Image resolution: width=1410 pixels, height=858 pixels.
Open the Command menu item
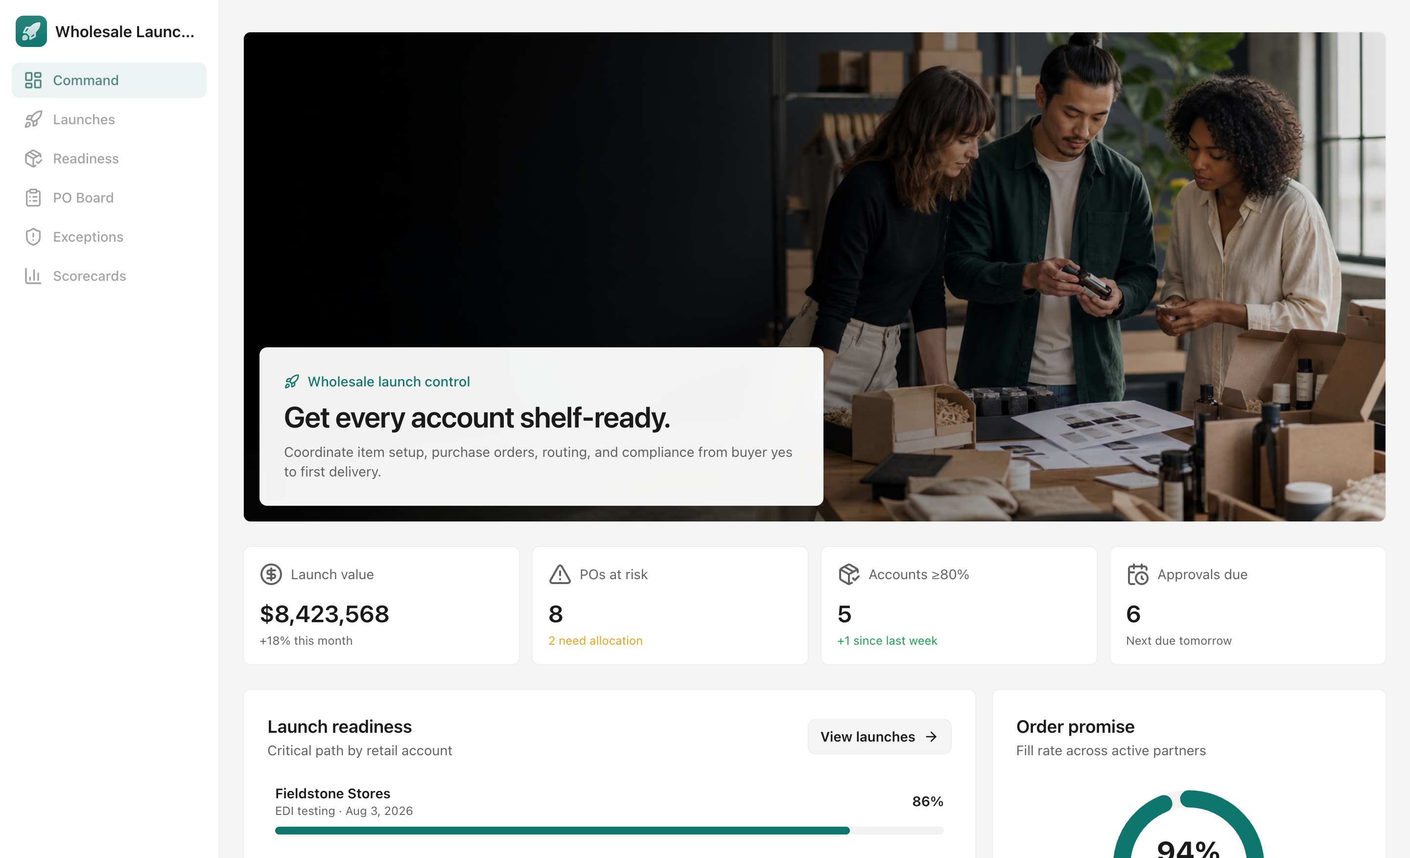(109, 80)
